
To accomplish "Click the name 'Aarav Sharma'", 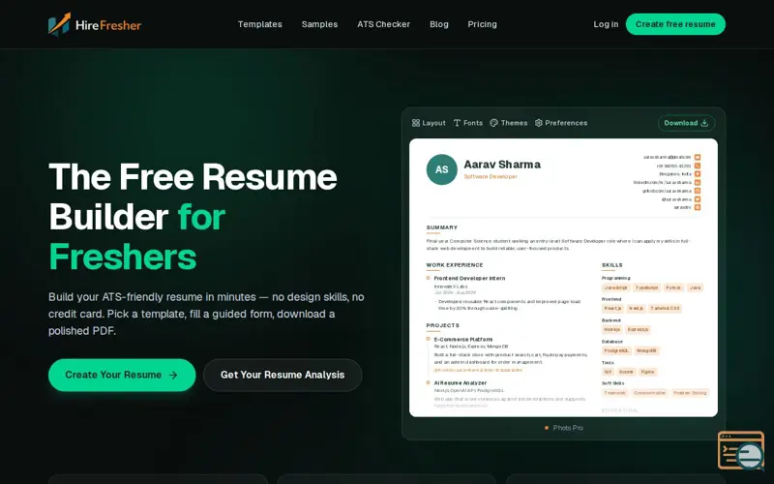I will pos(502,165).
